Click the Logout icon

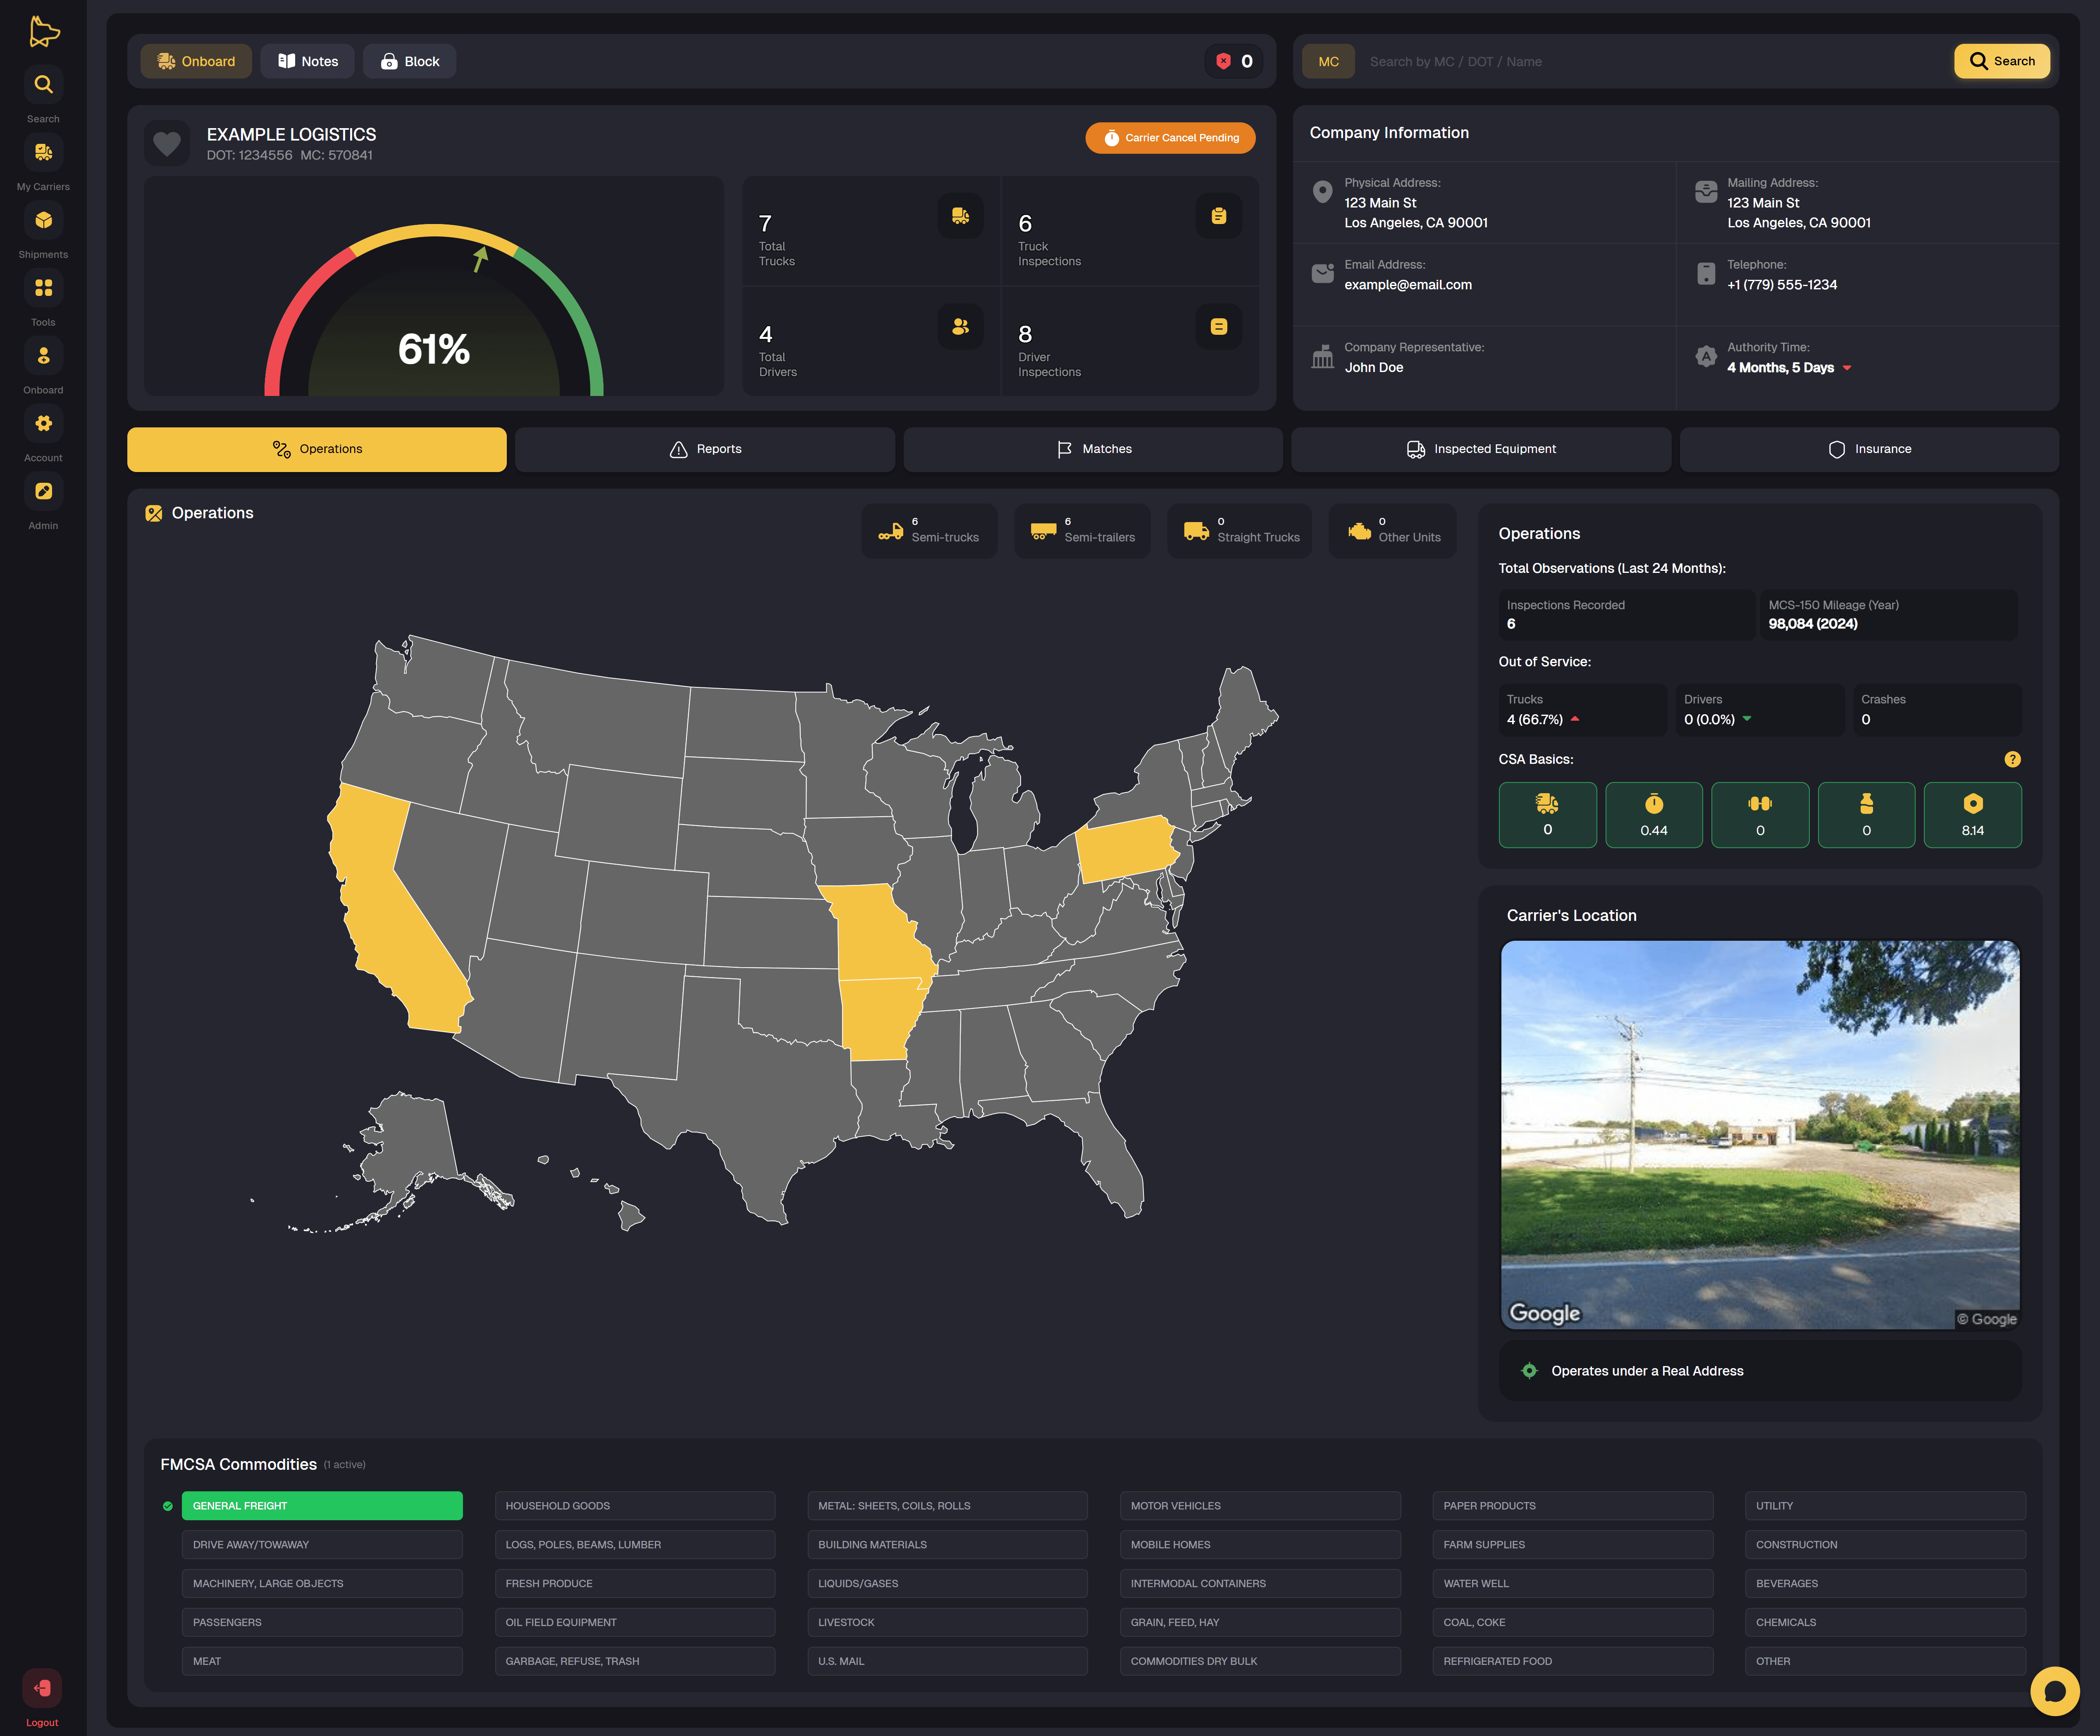point(42,1688)
